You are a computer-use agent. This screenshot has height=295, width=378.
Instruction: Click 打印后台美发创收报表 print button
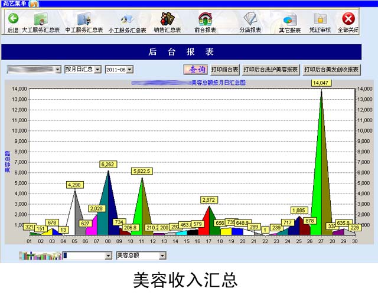click(x=331, y=70)
